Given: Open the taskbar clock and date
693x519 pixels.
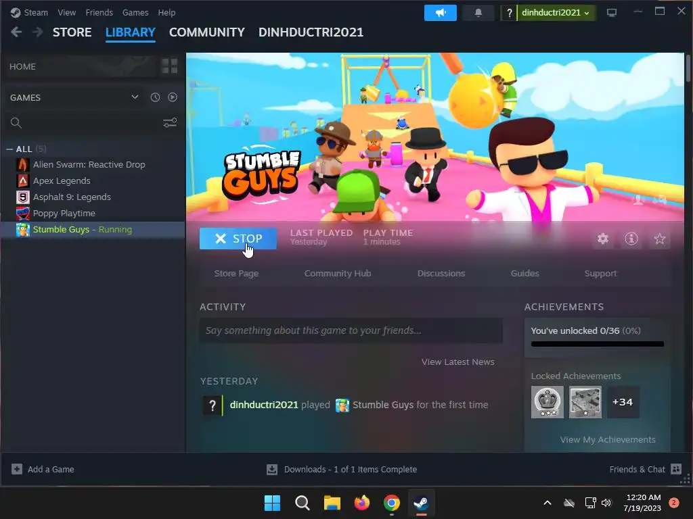Looking at the screenshot, I should (642, 503).
